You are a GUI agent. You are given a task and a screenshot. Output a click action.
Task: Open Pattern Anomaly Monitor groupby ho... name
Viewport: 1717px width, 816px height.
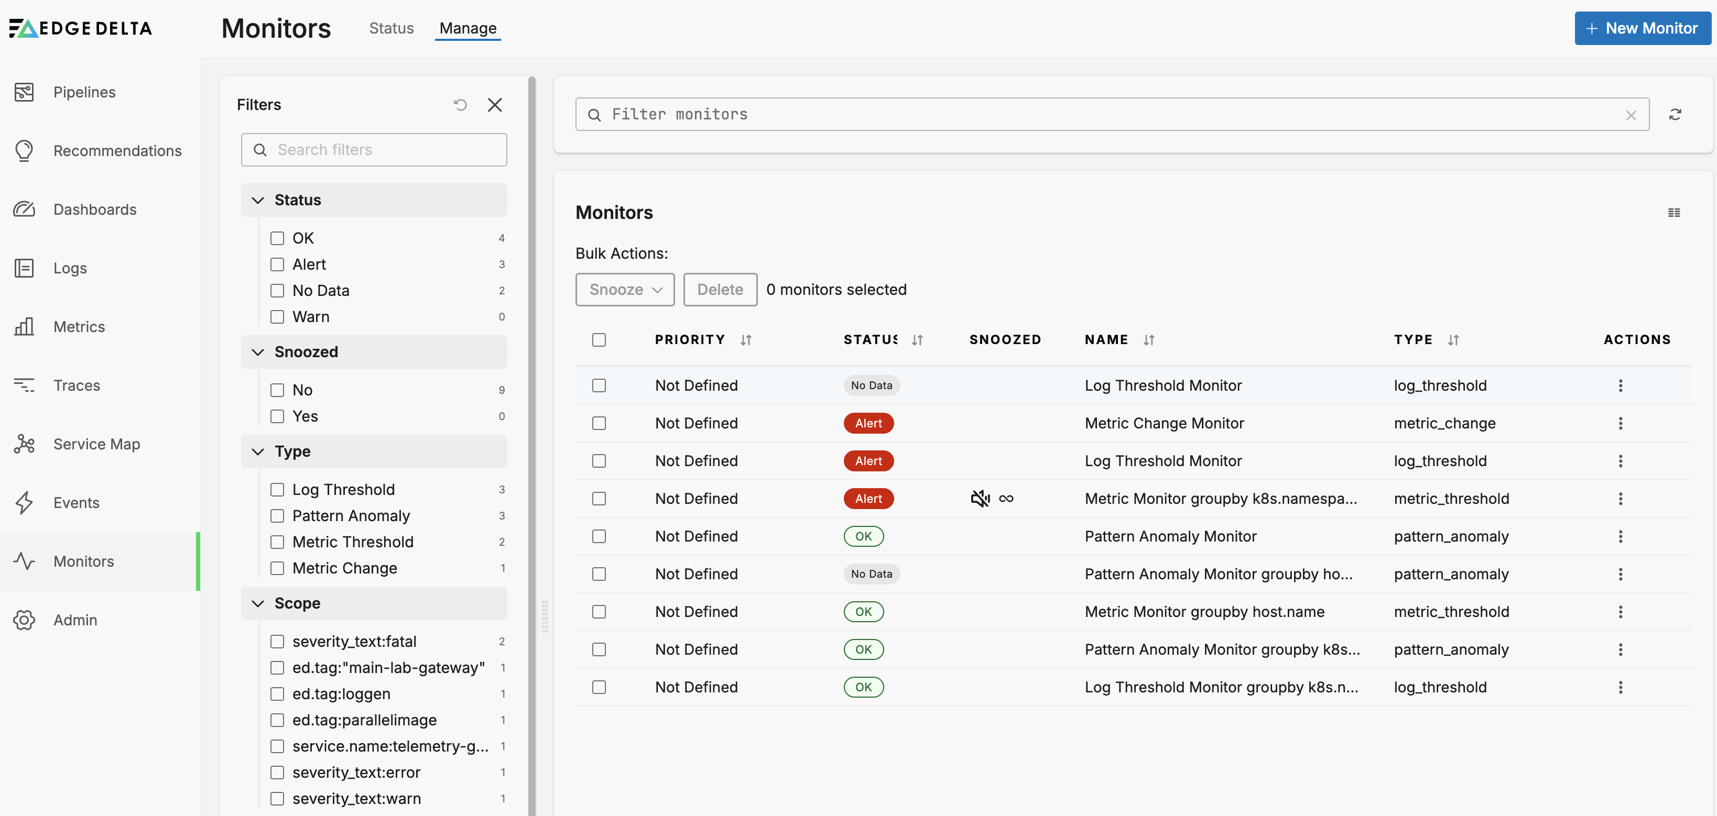(1219, 574)
